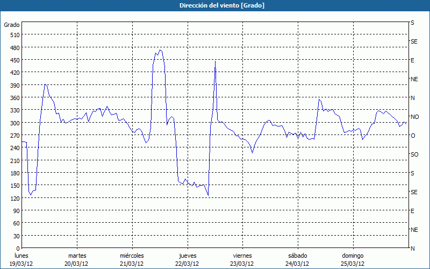Click the 'SO' compass label

[414, 154]
